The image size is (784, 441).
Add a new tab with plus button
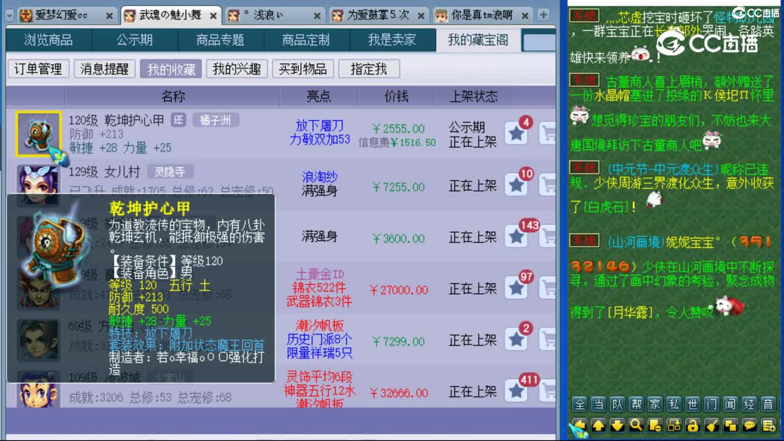pos(543,15)
